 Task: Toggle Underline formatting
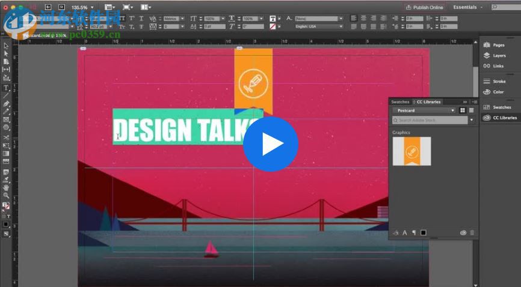141,19
